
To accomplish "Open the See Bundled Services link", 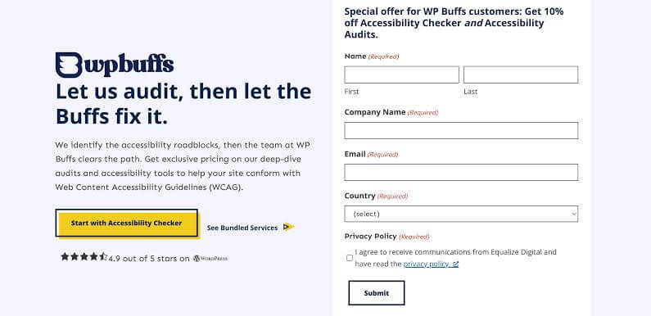I will pos(242,228).
